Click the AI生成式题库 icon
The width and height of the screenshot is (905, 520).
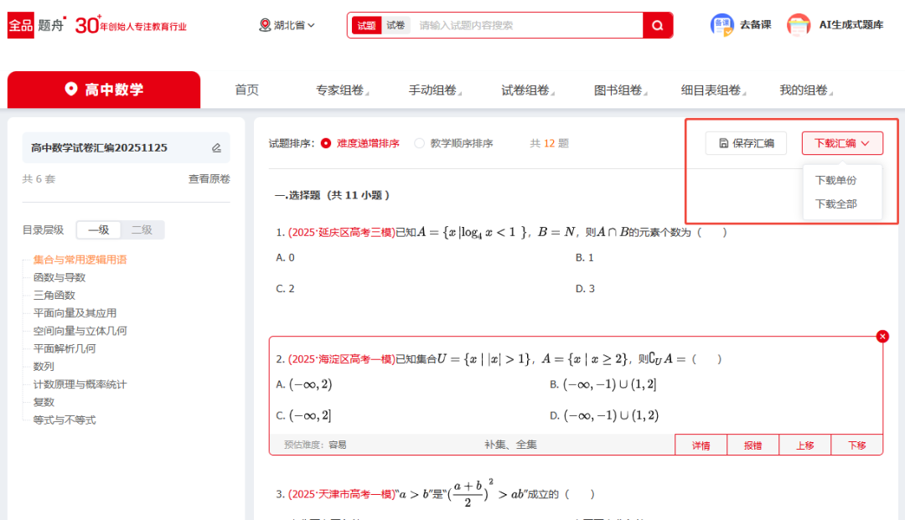coord(799,25)
